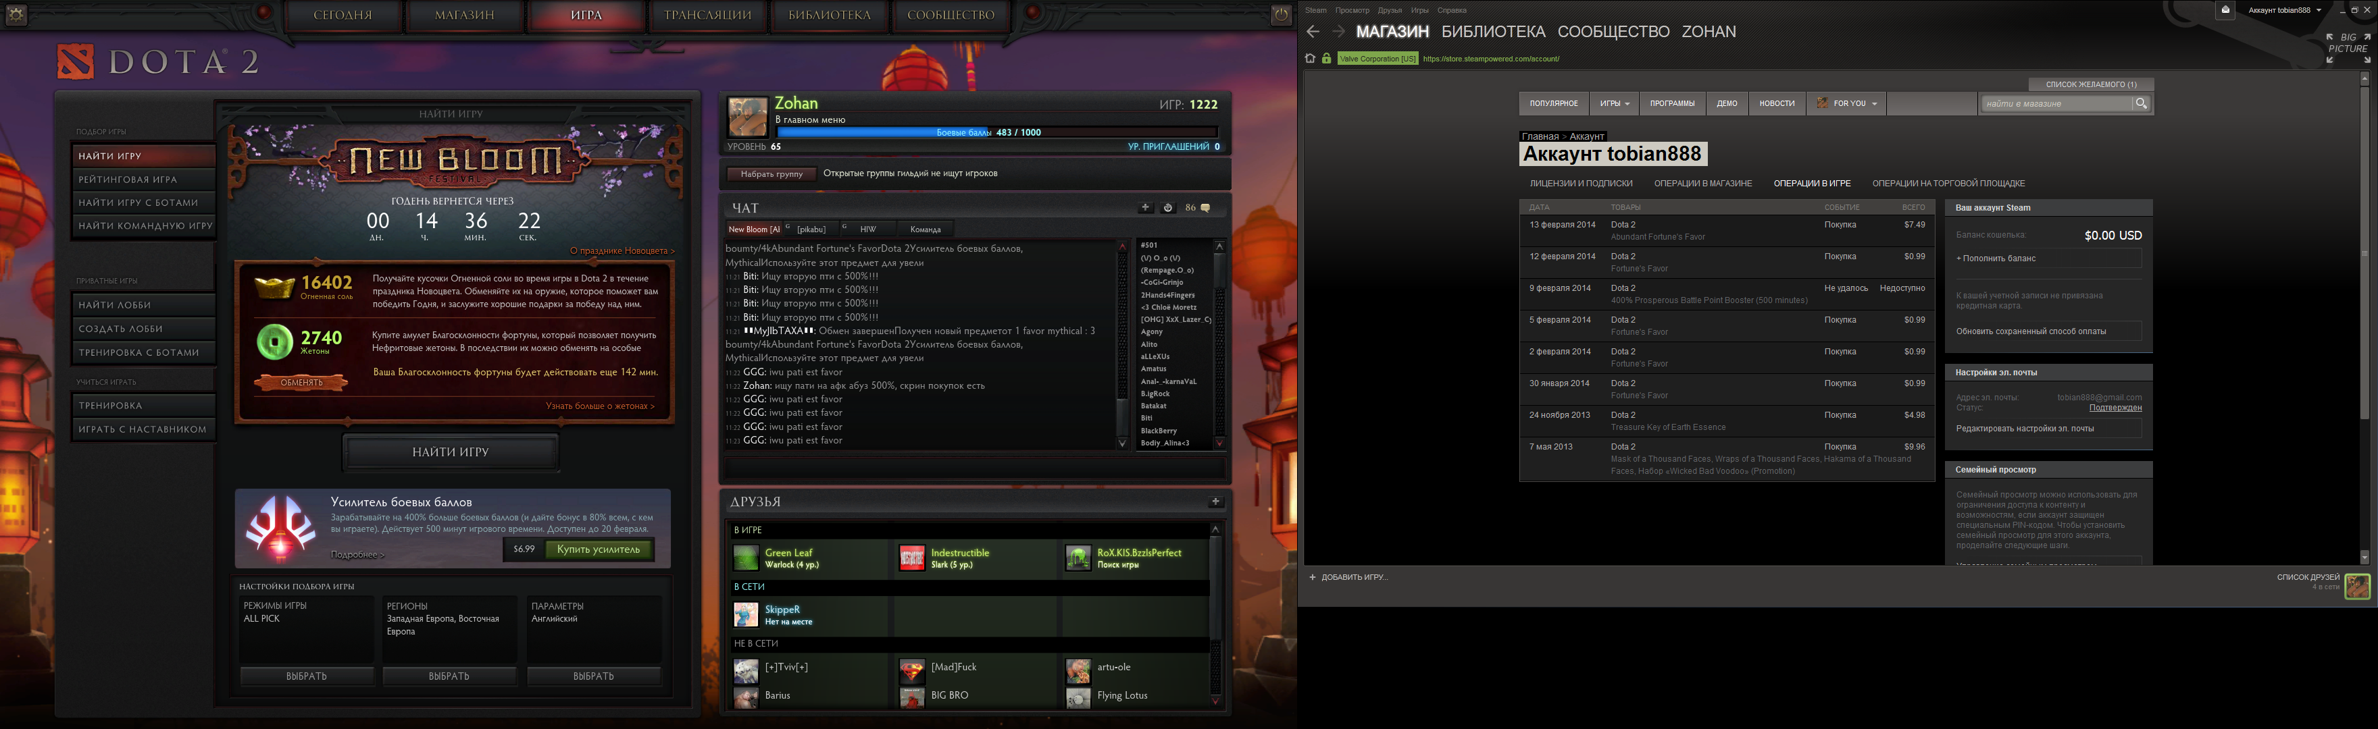This screenshot has width=2378, height=729.
Task: Click RoX.KIS.BzzIsPerfect friend avatar
Action: click(1078, 558)
